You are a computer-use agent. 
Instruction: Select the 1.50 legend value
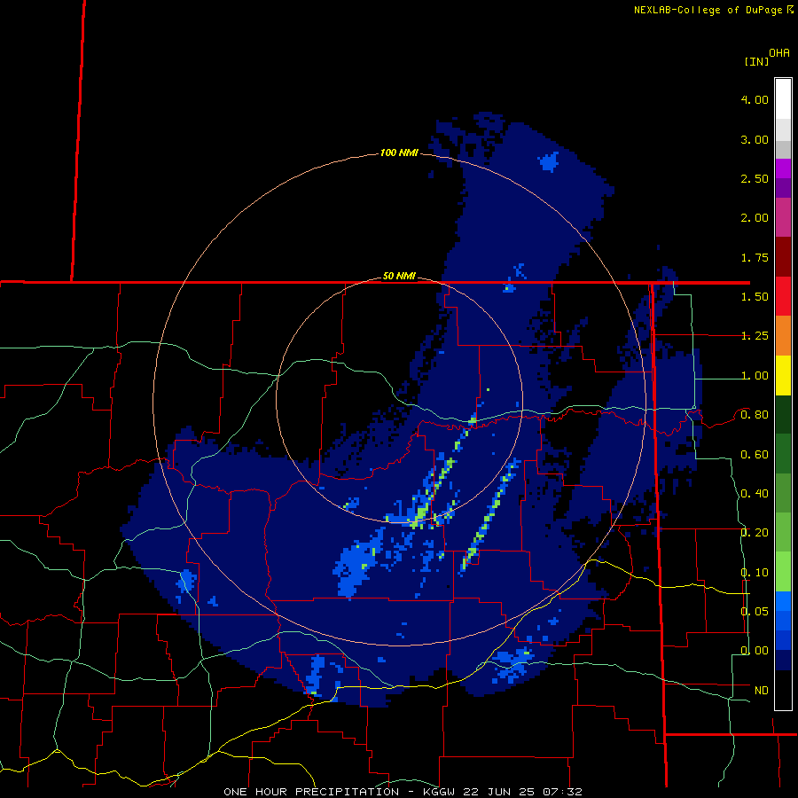[755, 297]
